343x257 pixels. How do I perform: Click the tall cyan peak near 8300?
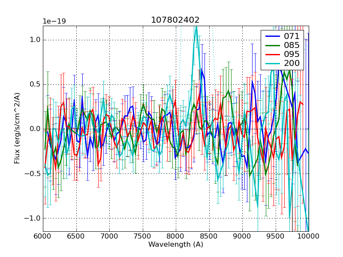pyautogui.click(x=196, y=29)
